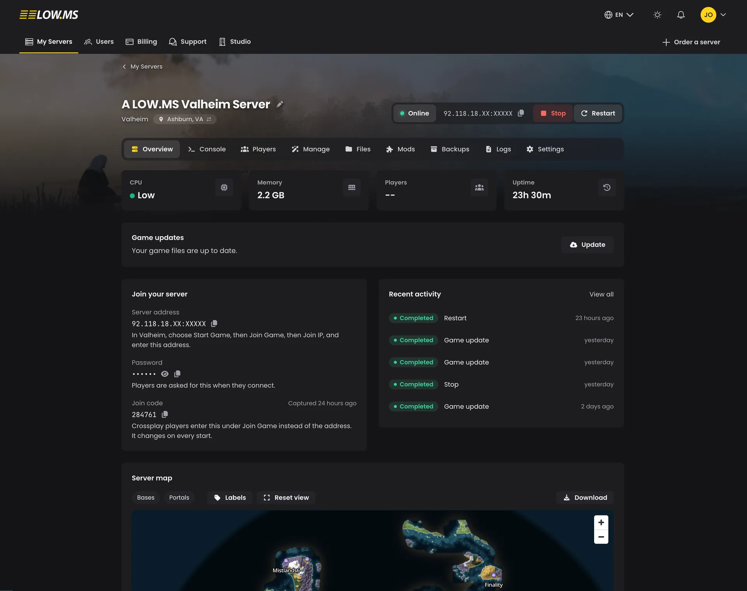Reset the map view
This screenshot has width=747, height=591.
coord(286,498)
